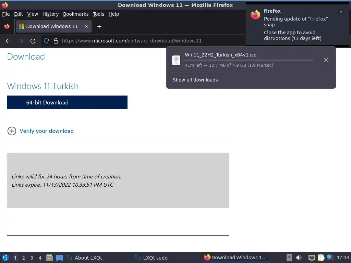Open network status tray icon
Viewport: 351px width, 263px height.
point(312,258)
